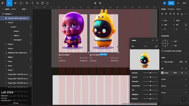Click the Align vertical centers icon

(x=178, y=14)
